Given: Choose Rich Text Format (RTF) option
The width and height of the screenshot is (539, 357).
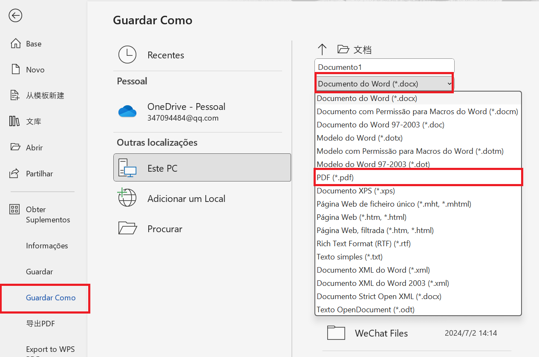Looking at the screenshot, I should click(x=418, y=244).
